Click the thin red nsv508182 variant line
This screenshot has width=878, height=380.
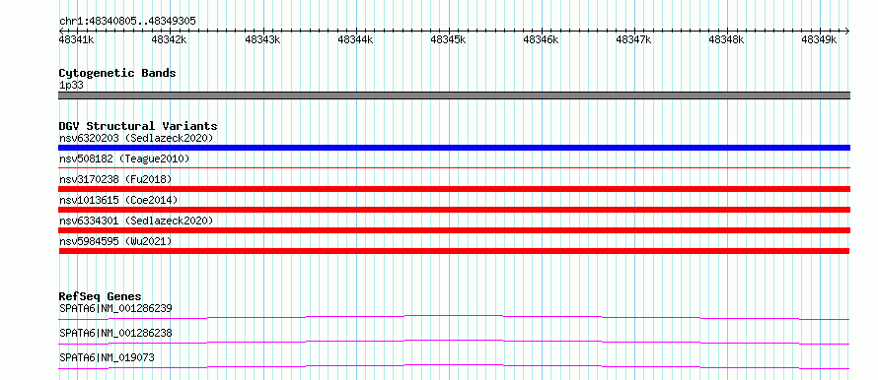coord(454,167)
